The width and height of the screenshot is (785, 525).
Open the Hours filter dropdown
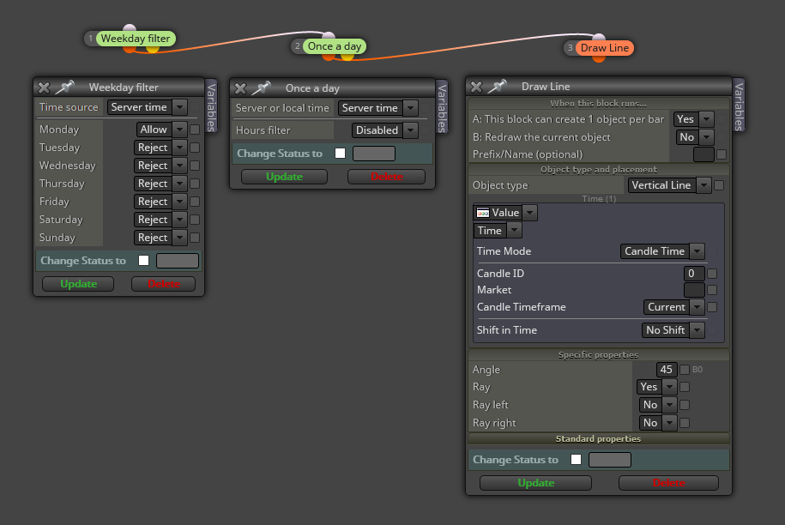coord(385,130)
